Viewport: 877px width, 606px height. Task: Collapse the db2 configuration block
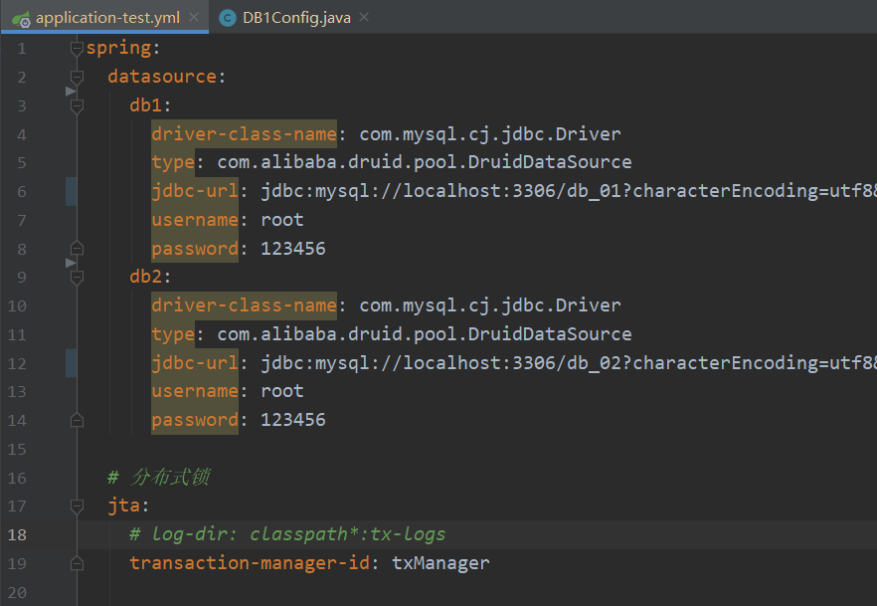[77, 276]
